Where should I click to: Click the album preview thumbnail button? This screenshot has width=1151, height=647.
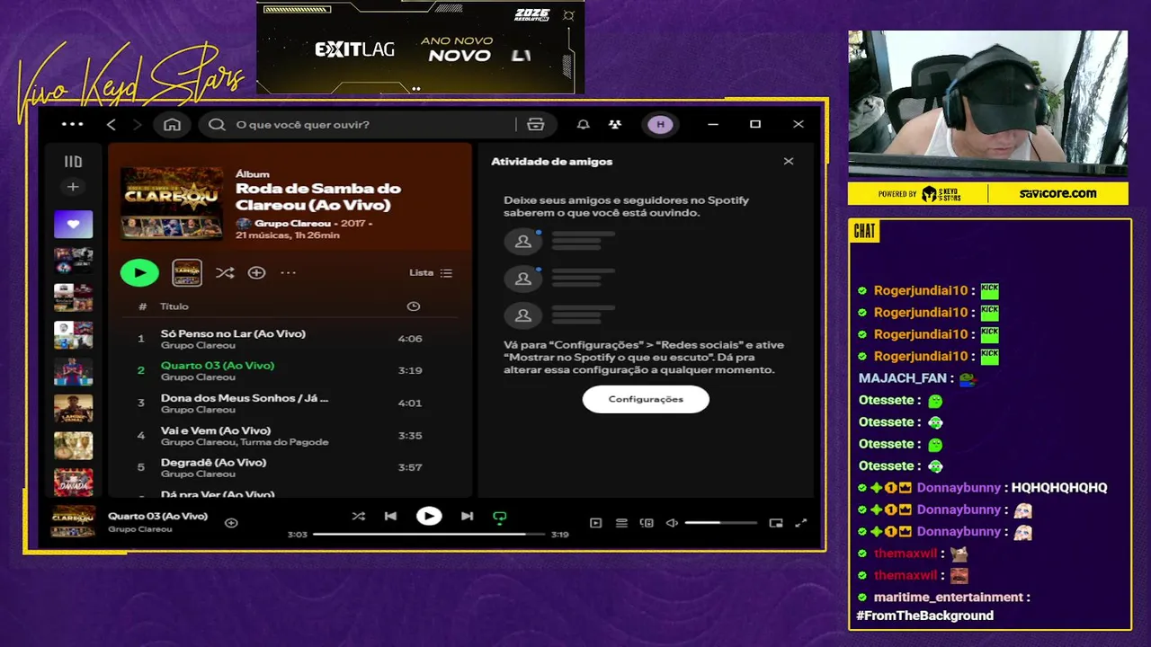click(x=187, y=272)
